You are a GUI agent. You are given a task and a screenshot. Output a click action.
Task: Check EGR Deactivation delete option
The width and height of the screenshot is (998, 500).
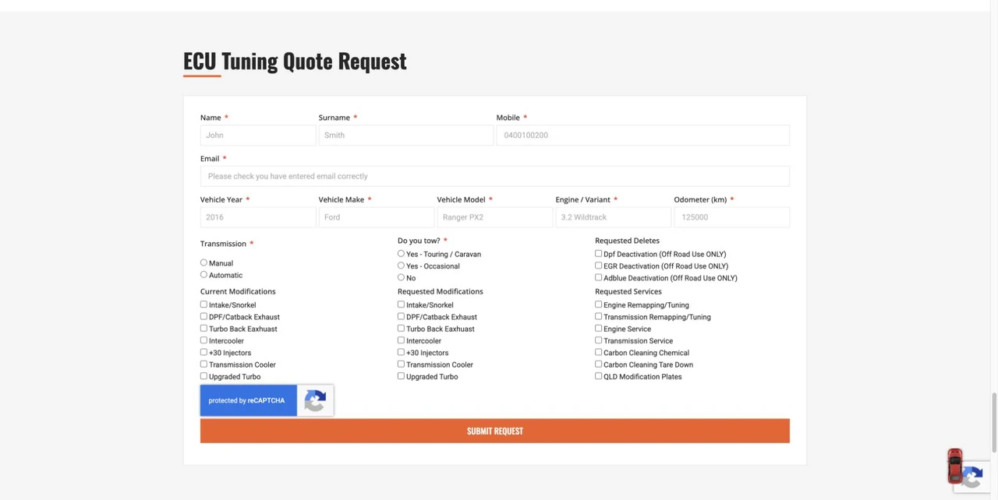(x=598, y=265)
